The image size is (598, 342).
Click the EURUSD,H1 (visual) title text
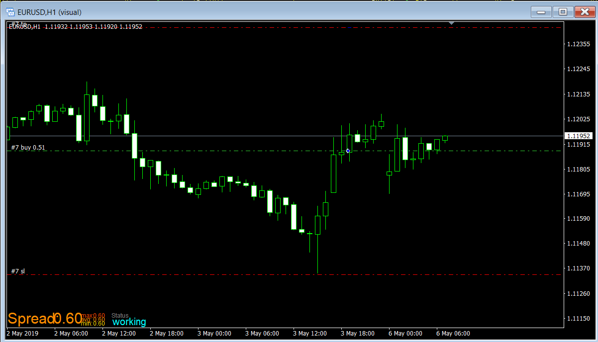pos(49,12)
